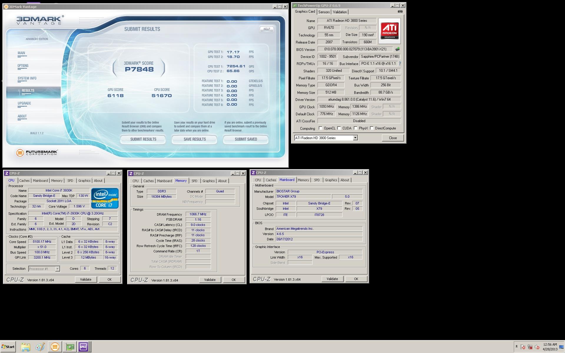The width and height of the screenshot is (565, 353).
Task: Select the 3DMark Vantage taskbar icon
Action: (x=55, y=347)
